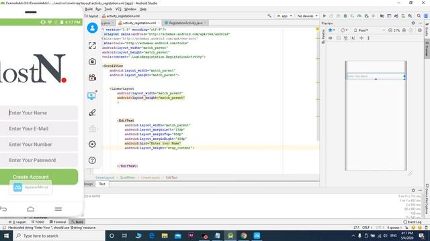Open the Event Log
The width and height of the screenshot is (430, 241).
[412, 222]
